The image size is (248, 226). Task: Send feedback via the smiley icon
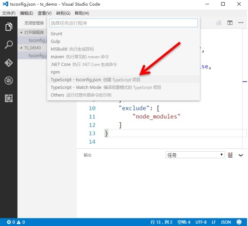(x=239, y=222)
